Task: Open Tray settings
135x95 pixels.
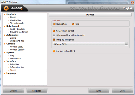Action: 12,56
